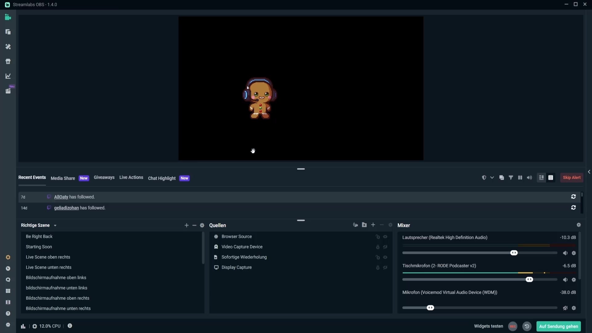Image resolution: width=592 pixels, height=333 pixels.
Task: Open the Highlighter clapperboard sidebar icon
Action: [8, 91]
